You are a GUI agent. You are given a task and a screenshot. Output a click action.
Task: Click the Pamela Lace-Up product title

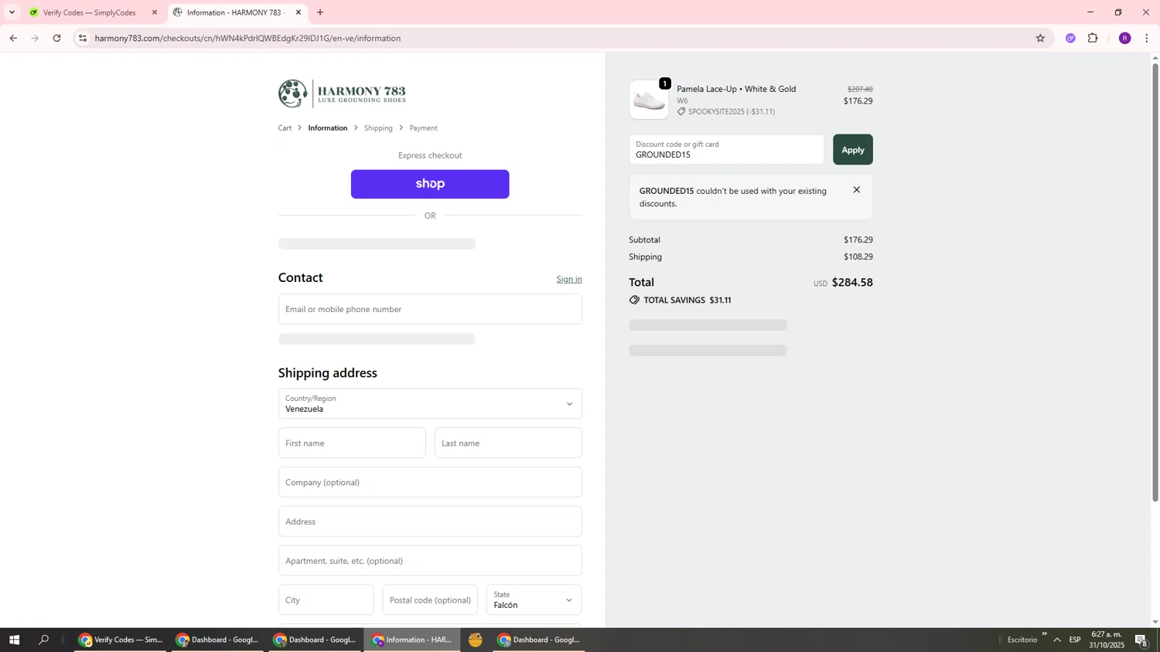pos(736,89)
